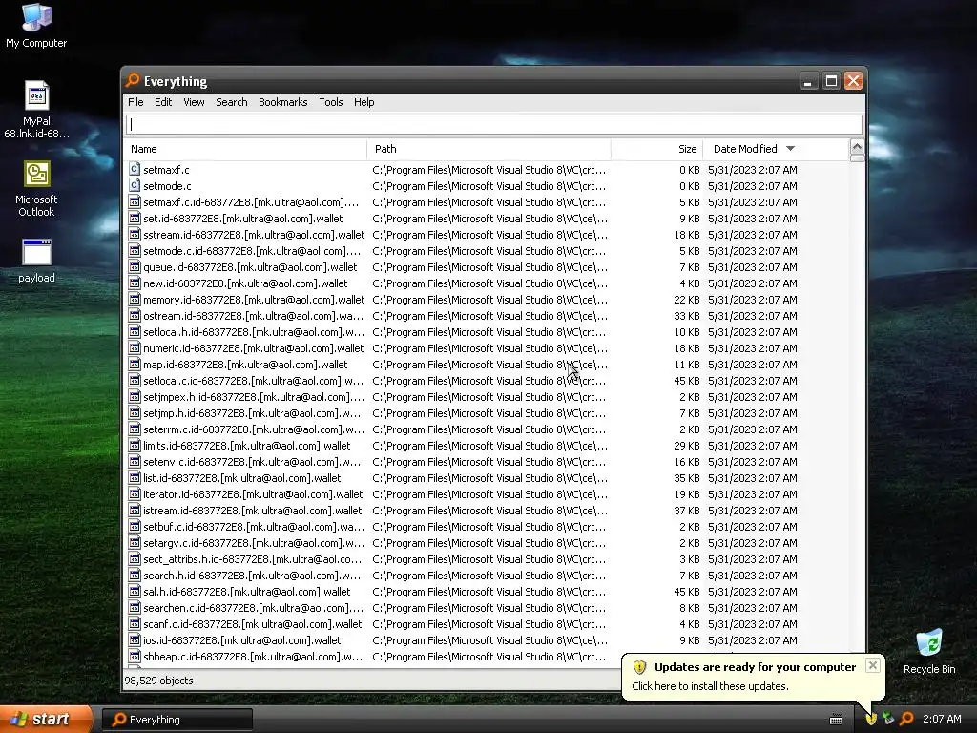Click the on-screen keyboard taskbar icon
The height and width of the screenshot is (733, 977).
coord(836,720)
